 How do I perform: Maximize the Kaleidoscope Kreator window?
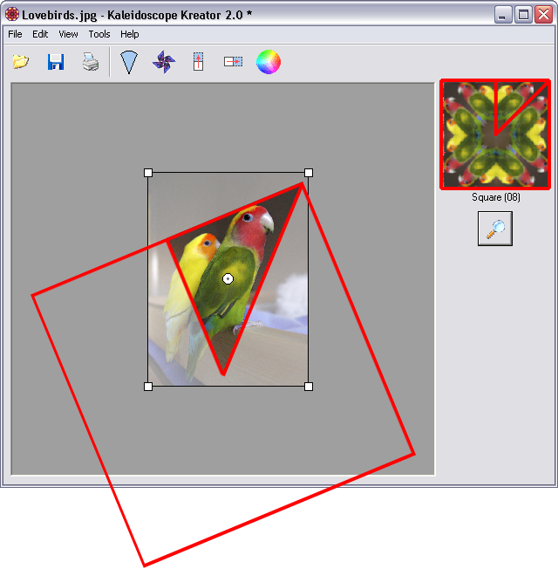[x=523, y=15]
